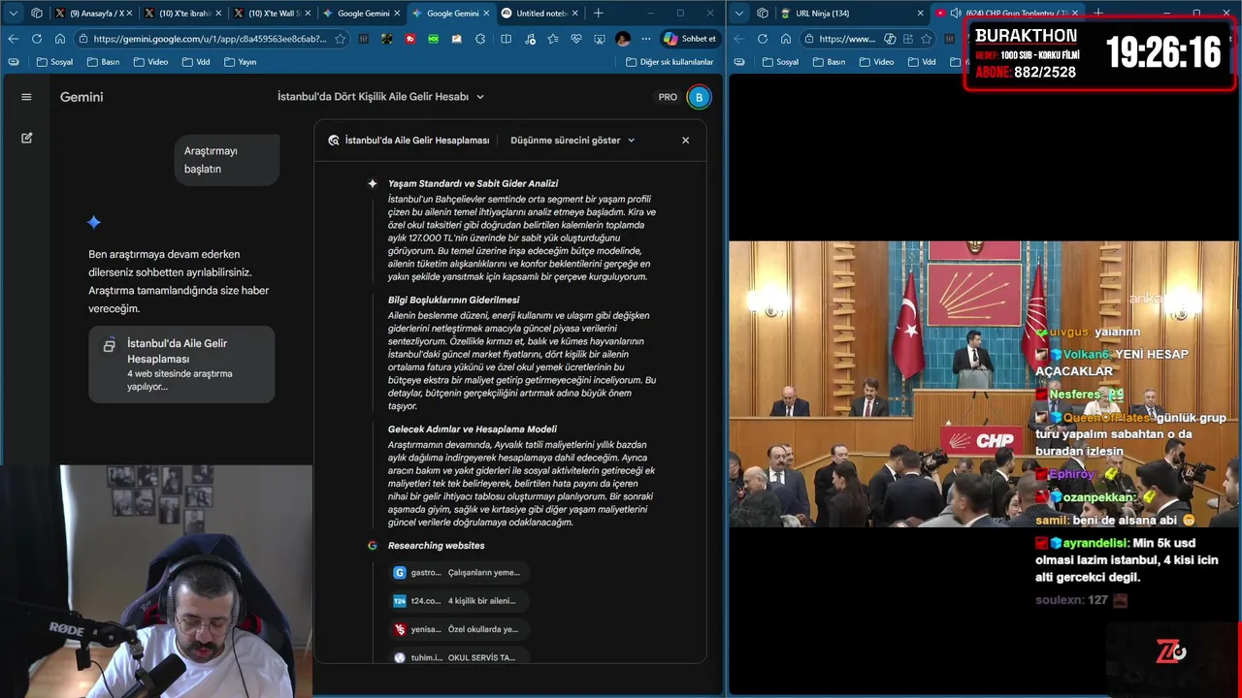The width and height of the screenshot is (1242, 698).
Task: Open the 'Video' folder in right browser
Action: coord(875,62)
